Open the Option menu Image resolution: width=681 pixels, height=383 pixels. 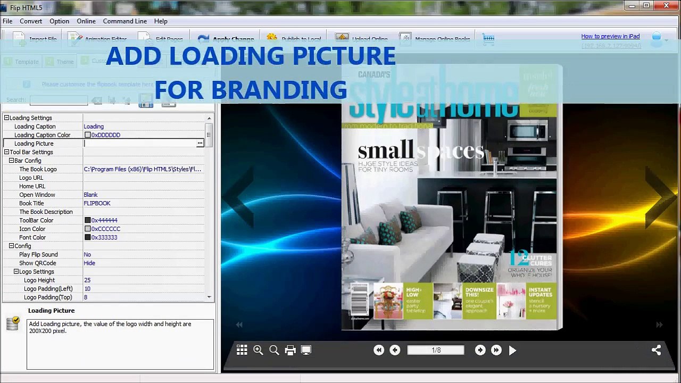pos(59,21)
